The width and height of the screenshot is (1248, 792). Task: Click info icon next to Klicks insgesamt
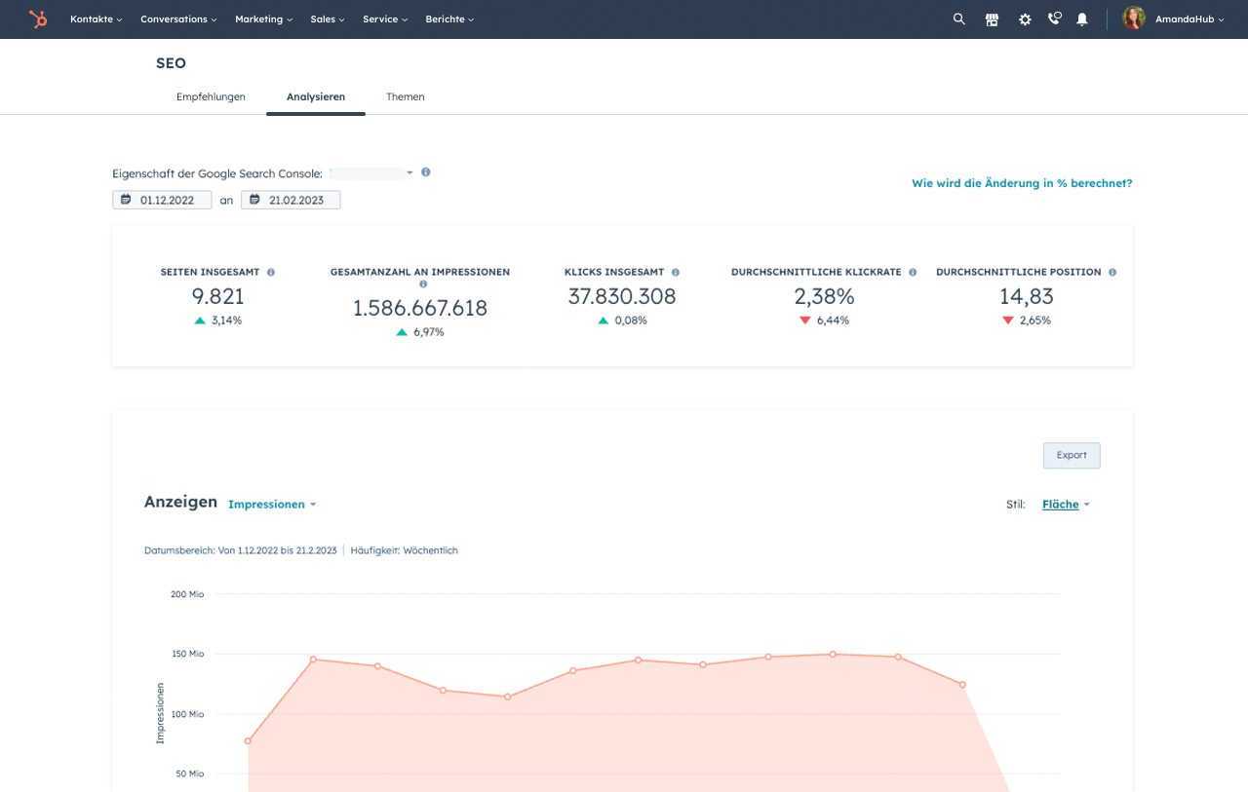point(676,272)
